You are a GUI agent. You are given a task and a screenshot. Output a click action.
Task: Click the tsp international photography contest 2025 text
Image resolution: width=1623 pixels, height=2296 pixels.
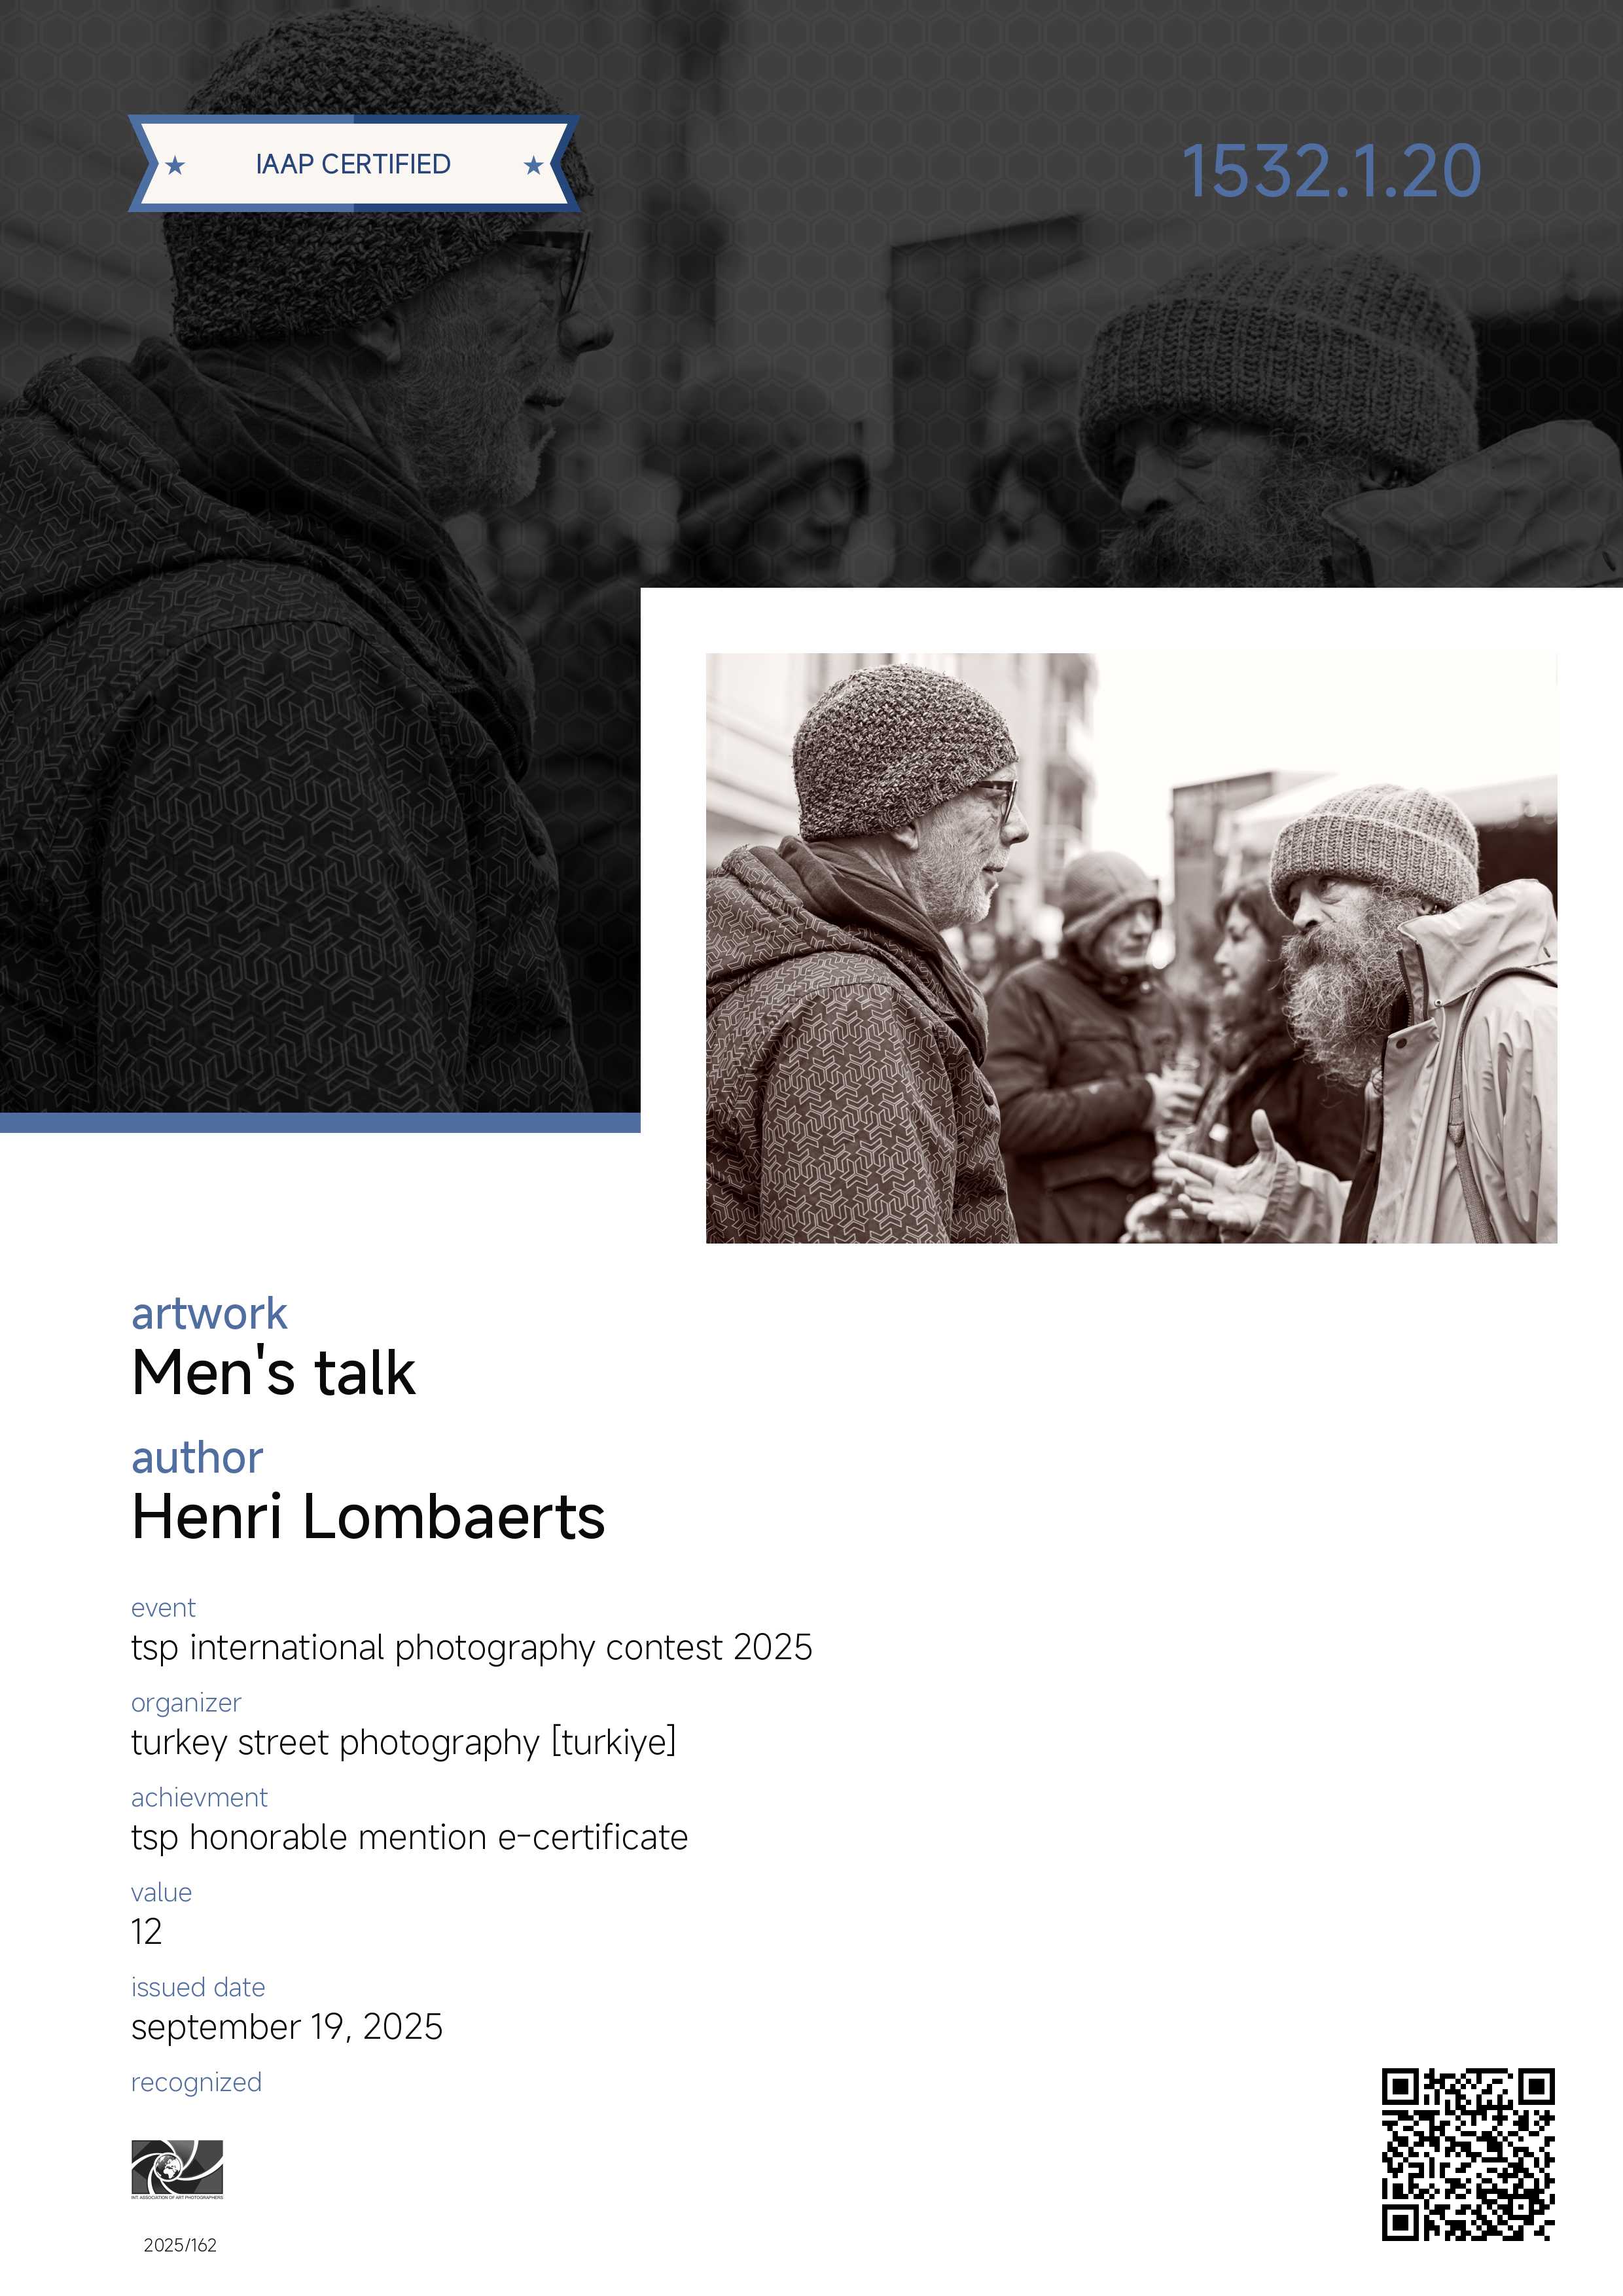point(472,1648)
